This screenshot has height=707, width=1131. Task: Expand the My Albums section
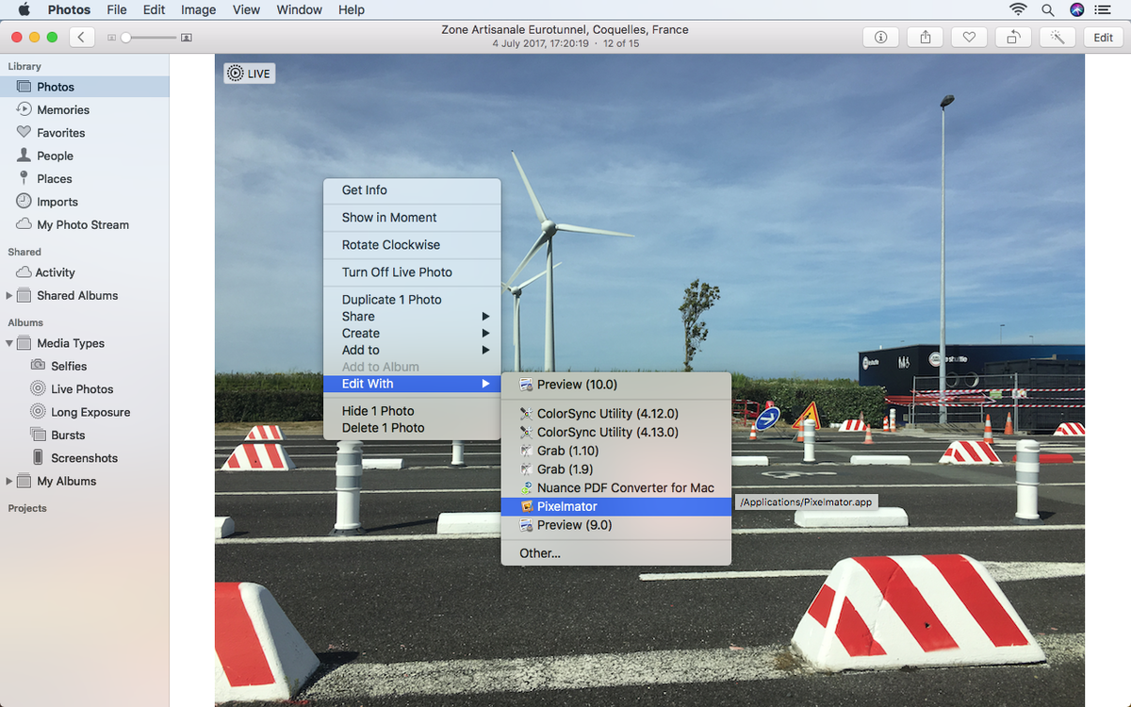pyautogui.click(x=9, y=481)
